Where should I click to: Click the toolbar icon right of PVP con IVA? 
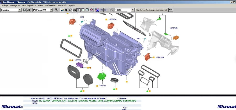point(57,10)
